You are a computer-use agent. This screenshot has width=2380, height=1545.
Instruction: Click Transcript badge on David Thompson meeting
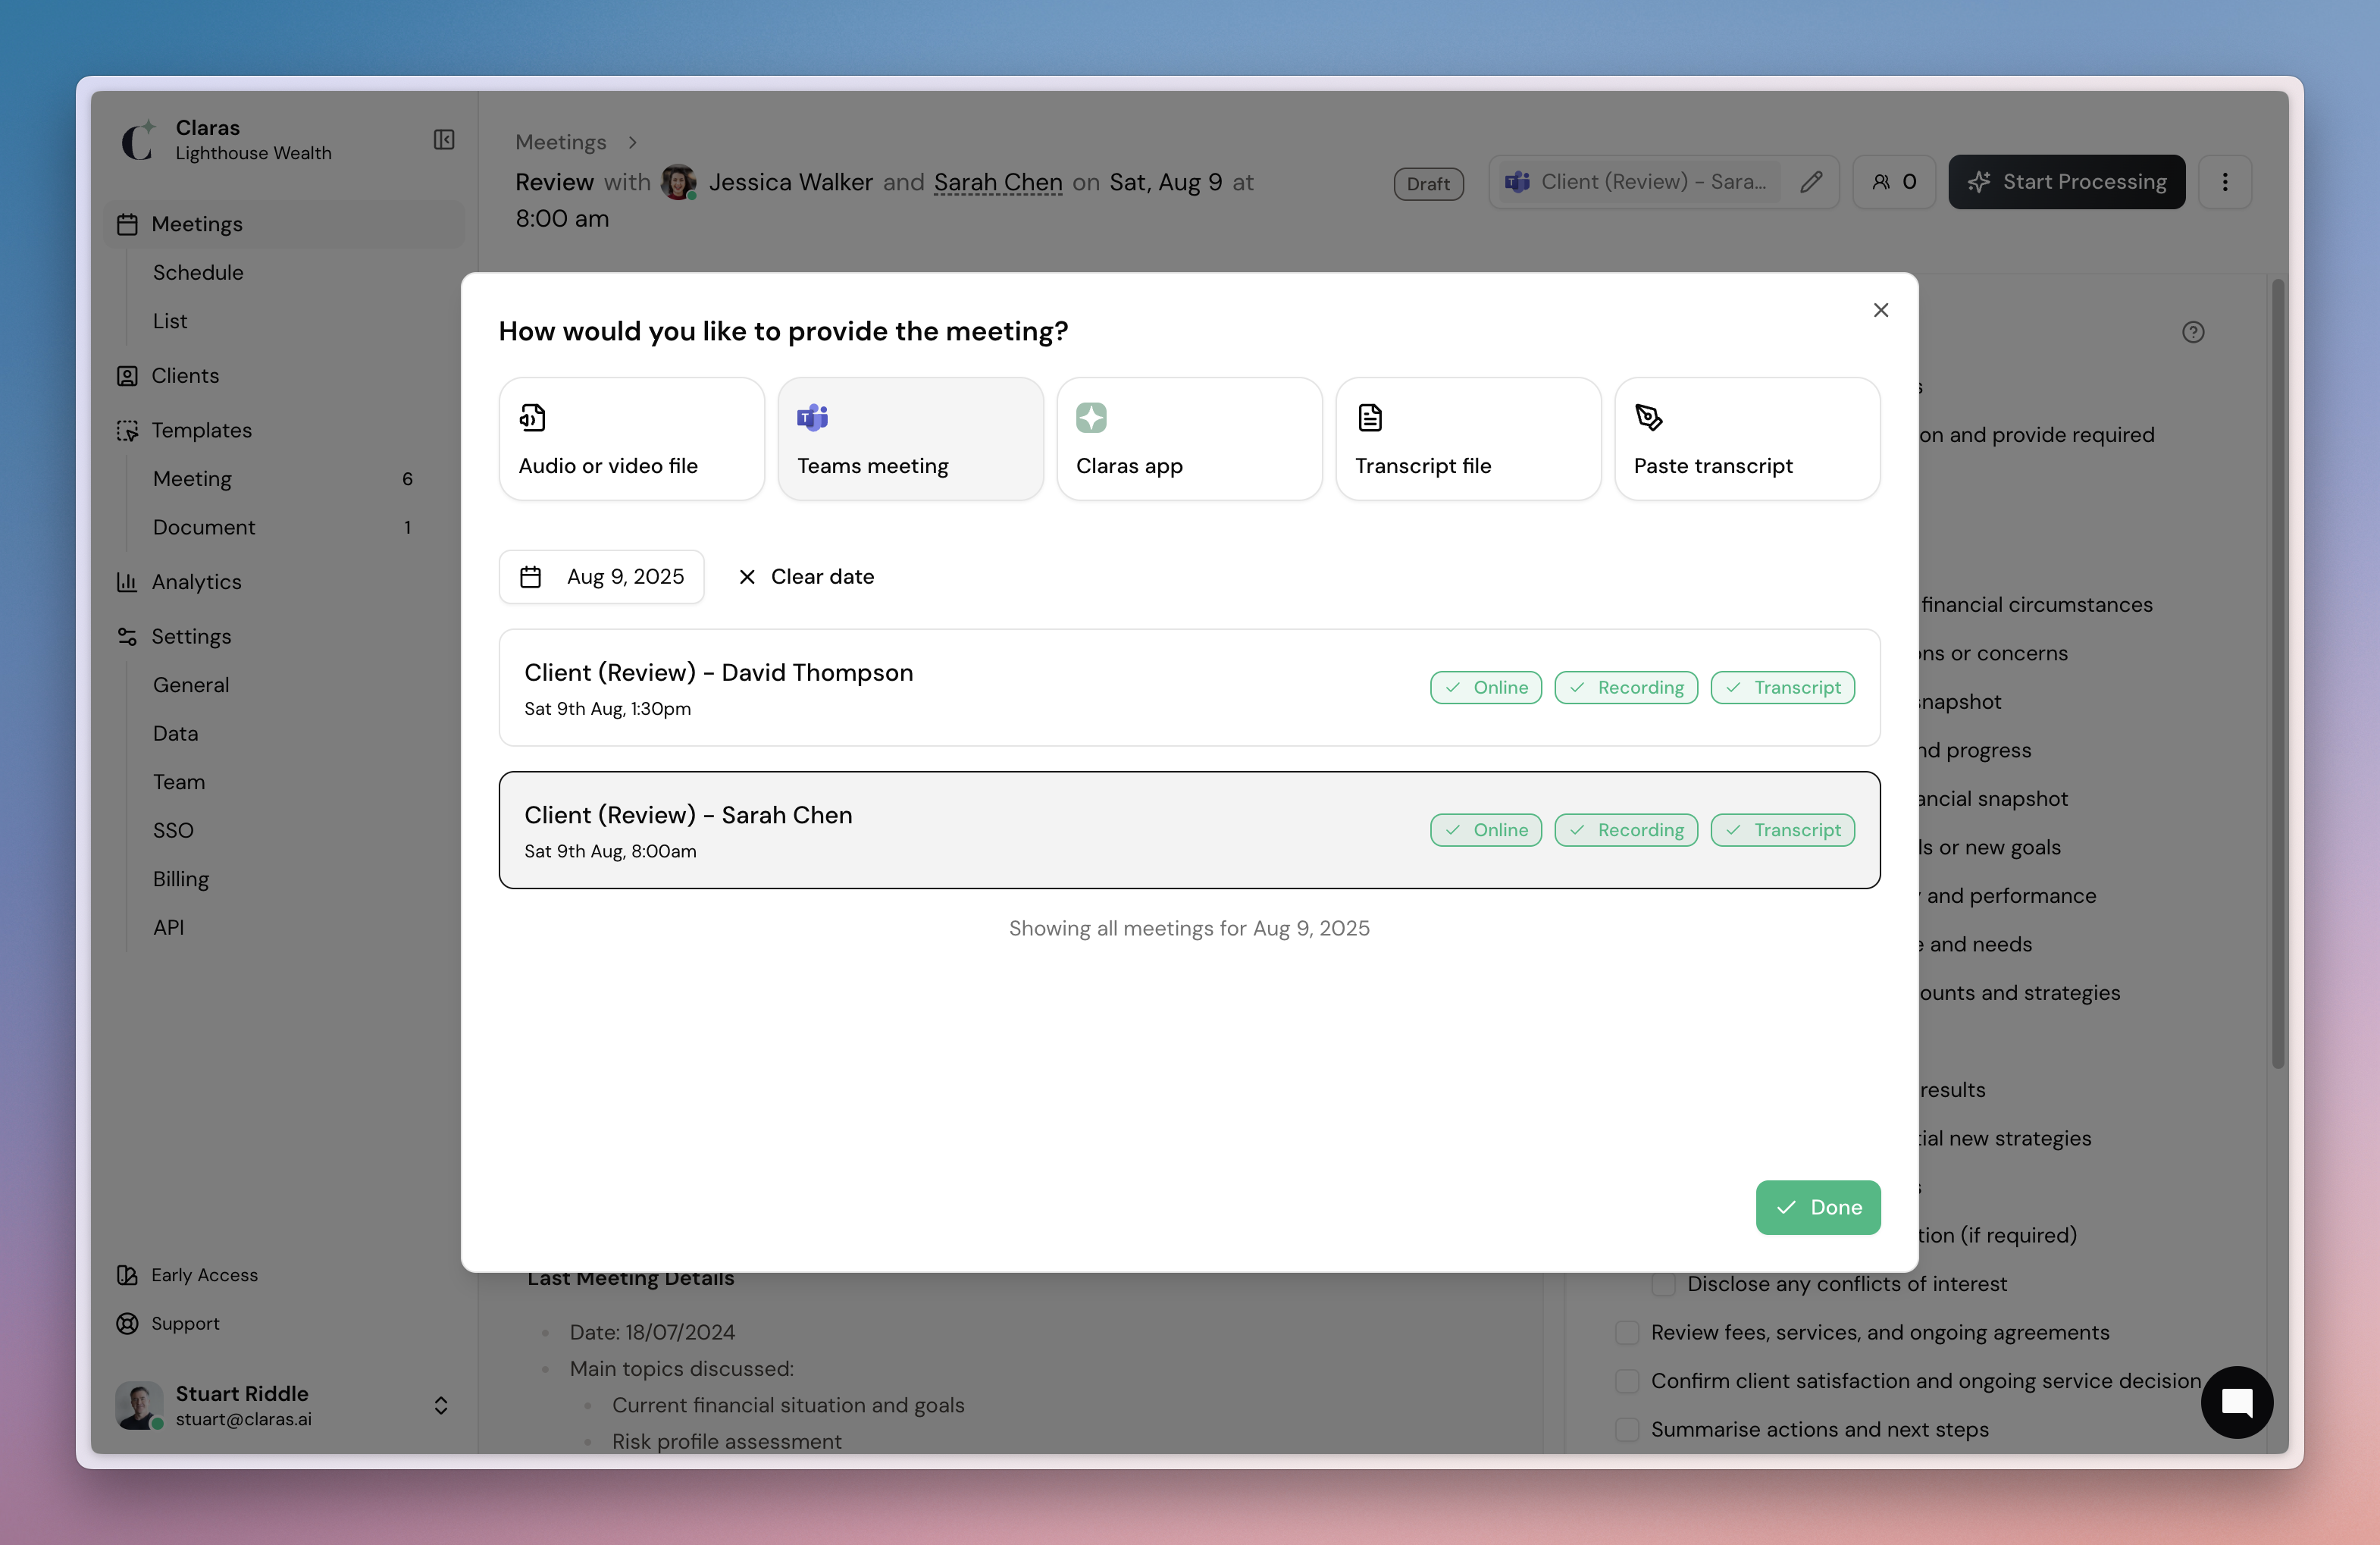(1783, 688)
